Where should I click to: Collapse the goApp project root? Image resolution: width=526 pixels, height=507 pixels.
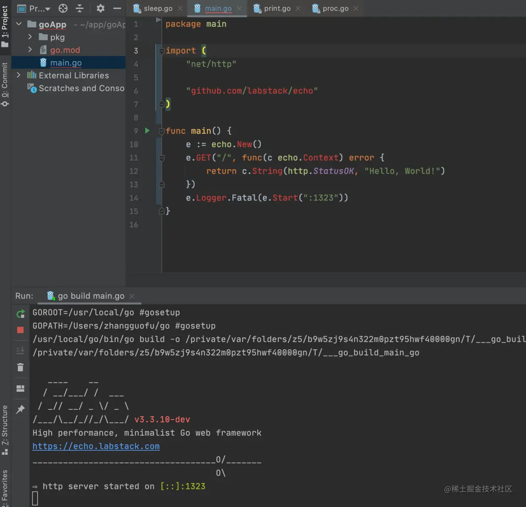tap(19, 24)
